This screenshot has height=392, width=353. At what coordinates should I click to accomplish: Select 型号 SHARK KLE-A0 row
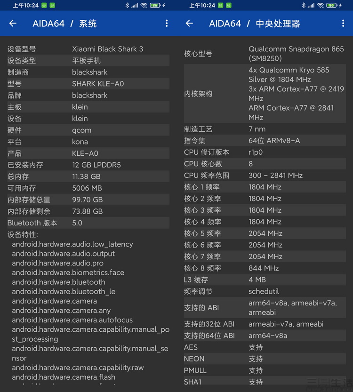click(88, 84)
